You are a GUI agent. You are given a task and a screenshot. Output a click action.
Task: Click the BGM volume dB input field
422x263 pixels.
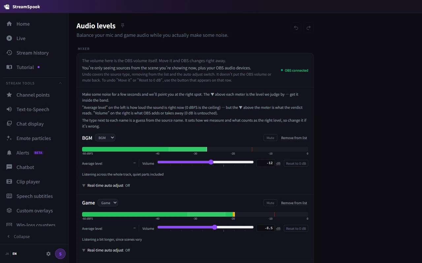click(266, 163)
